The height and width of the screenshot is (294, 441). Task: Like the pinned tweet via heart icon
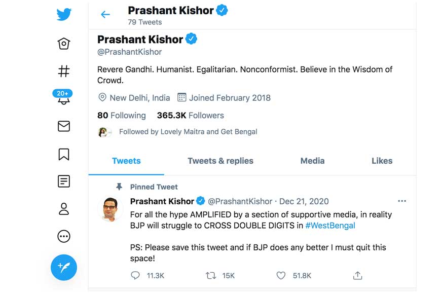click(281, 276)
